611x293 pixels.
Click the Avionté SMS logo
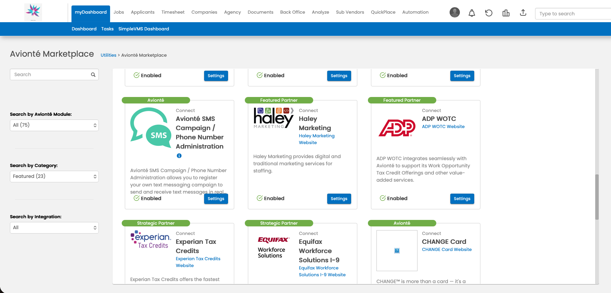point(150,128)
